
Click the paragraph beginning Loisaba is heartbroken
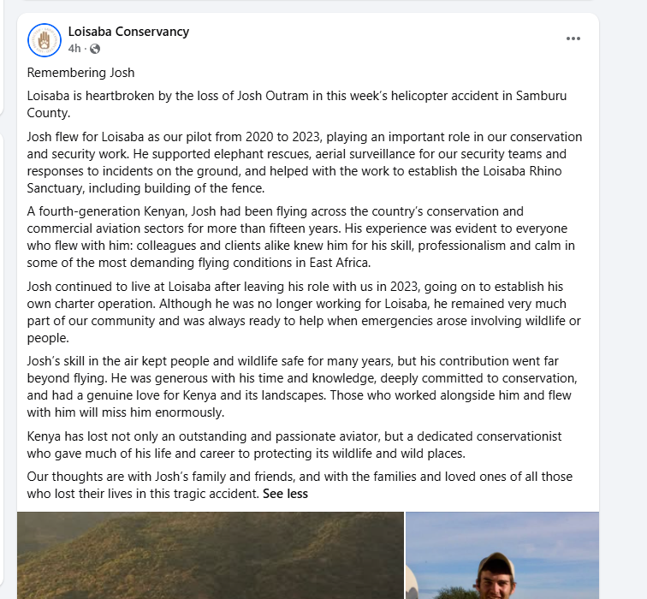[x=297, y=104]
